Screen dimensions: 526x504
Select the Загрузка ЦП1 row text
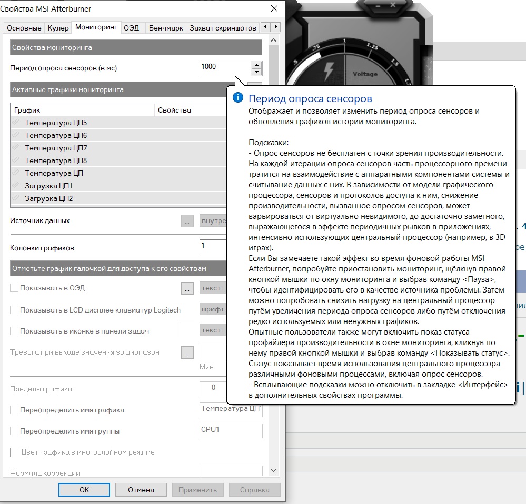click(48, 186)
